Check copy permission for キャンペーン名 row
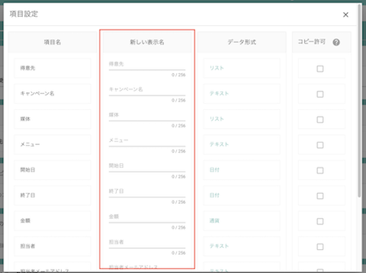366x273 pixels. pos(320,94)
